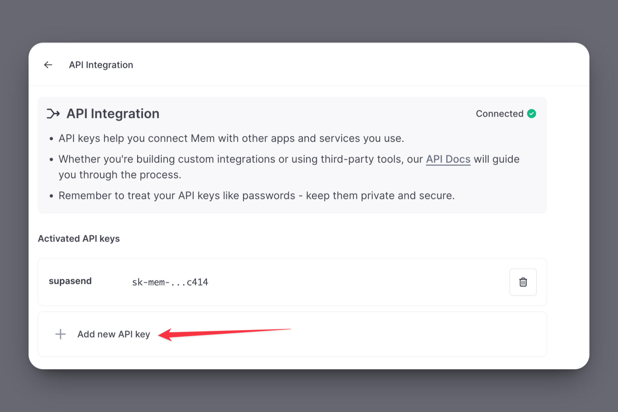Viewport: 618px width, 412px height.
Task: Click the integration arrow icon beside heading
Action: 53,114
